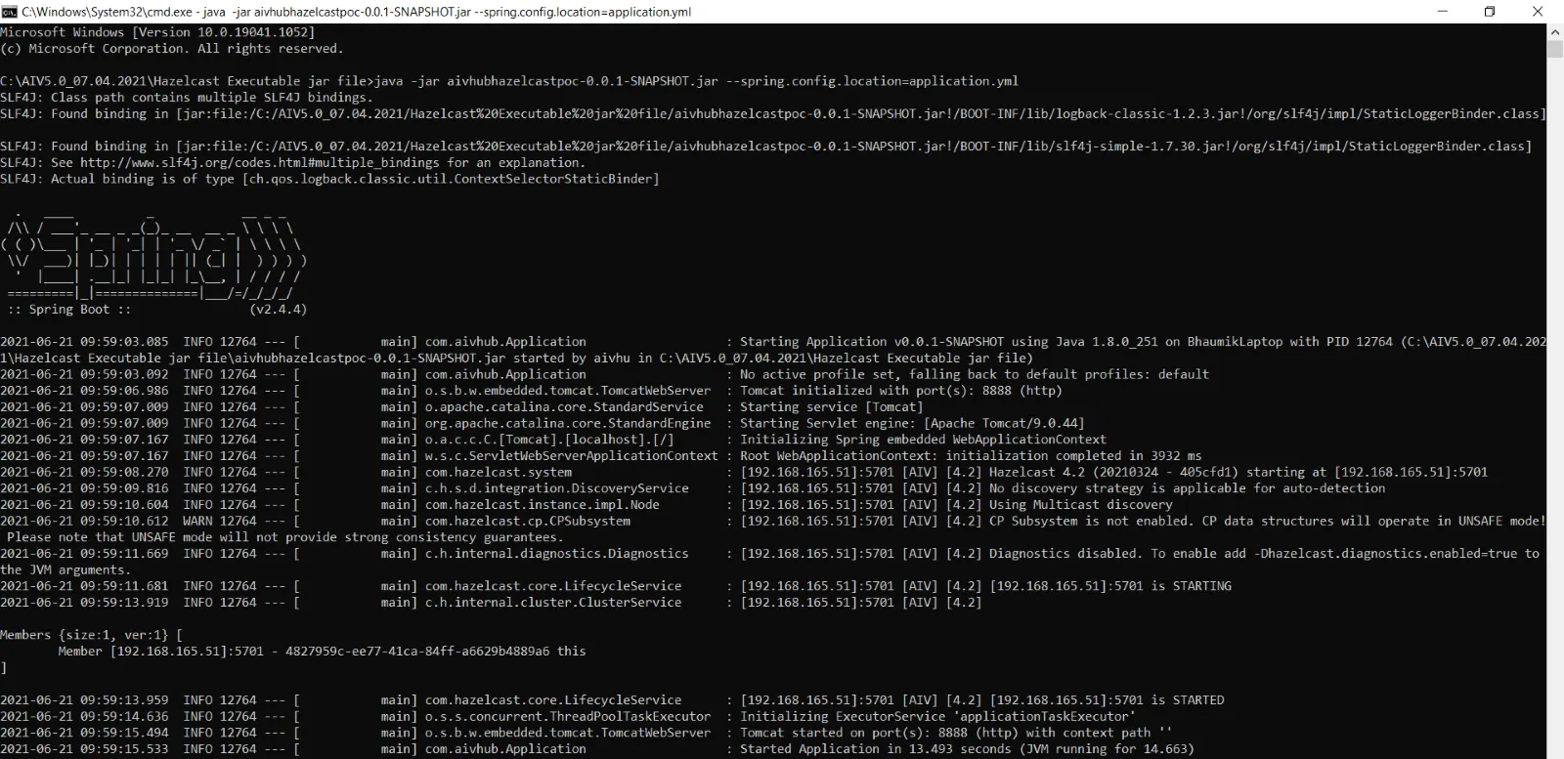Click 'Starting Servlet engine: [Apache Tomcat/9.0.44]' message

pyautogui.click(x=912, y=424)
